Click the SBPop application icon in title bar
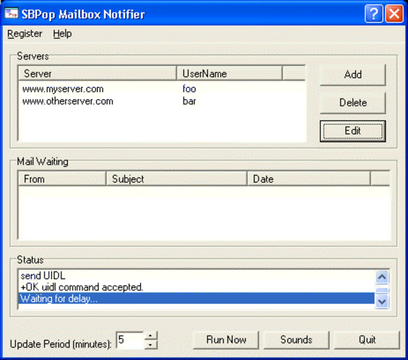 coord(11,13)
